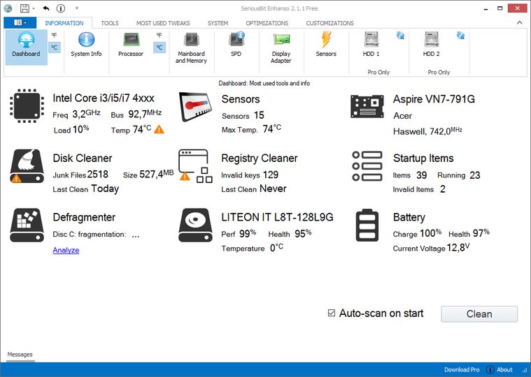This screenshot has height=377, width=531.
Task: Collapse the ribbon with the chevron
Action: tap(520, 22)
